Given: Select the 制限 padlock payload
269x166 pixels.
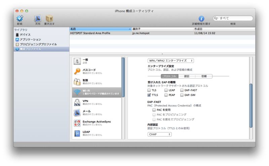Looking at the screenshot, I should tap(77, 82).
